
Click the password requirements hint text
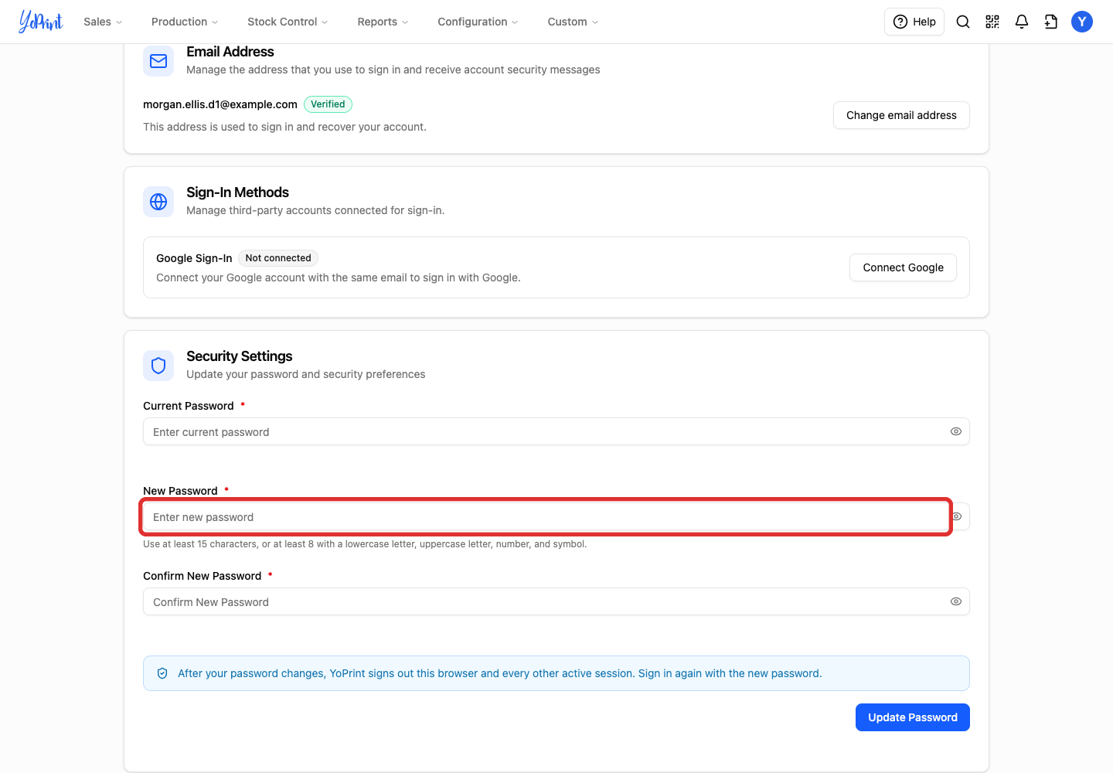click(x=365, y=544)
